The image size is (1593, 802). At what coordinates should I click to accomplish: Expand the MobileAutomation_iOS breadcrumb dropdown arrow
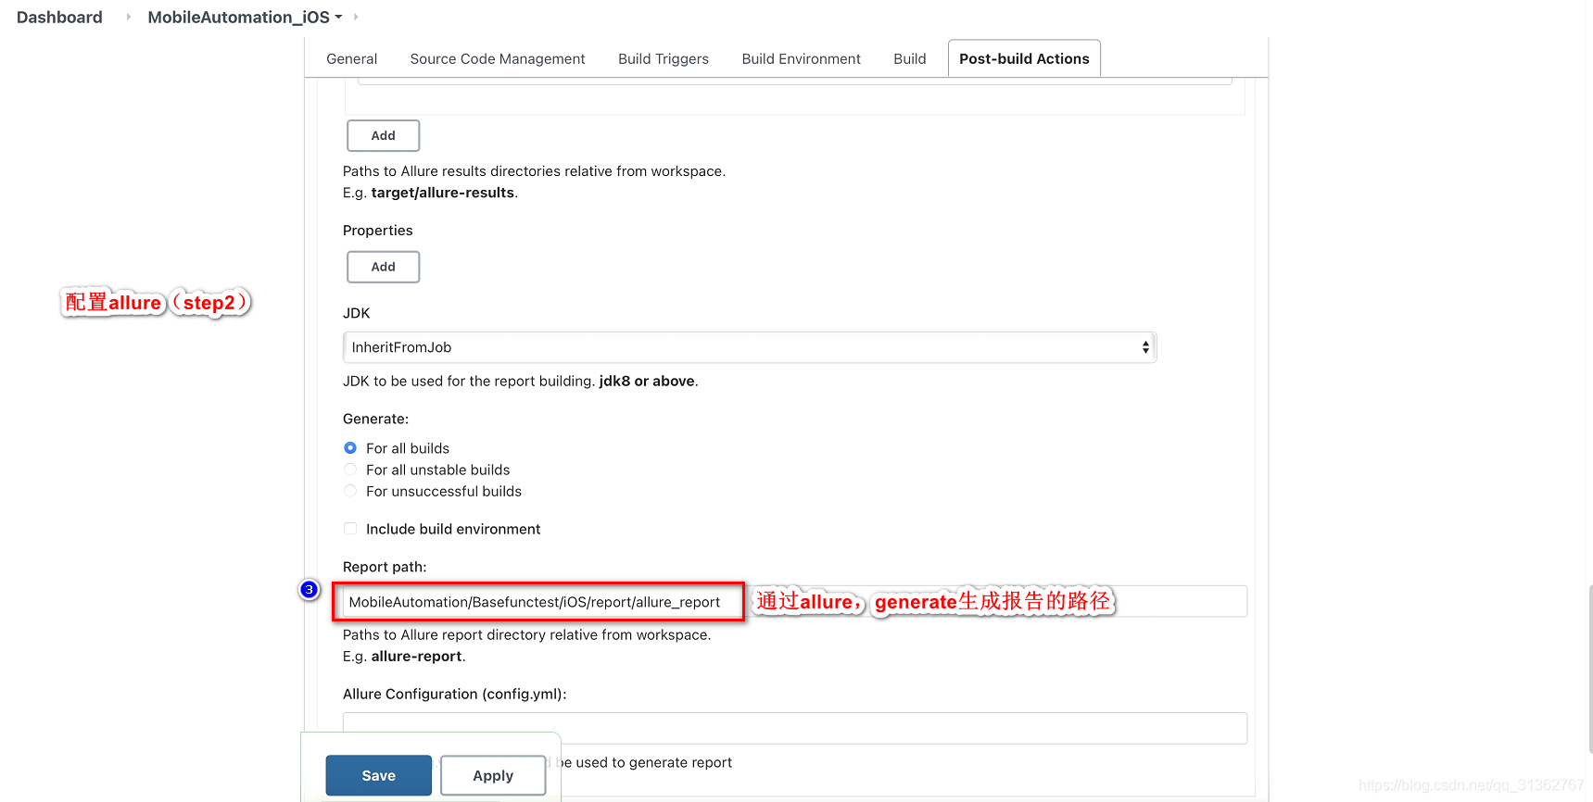click(x=338, y=18)
